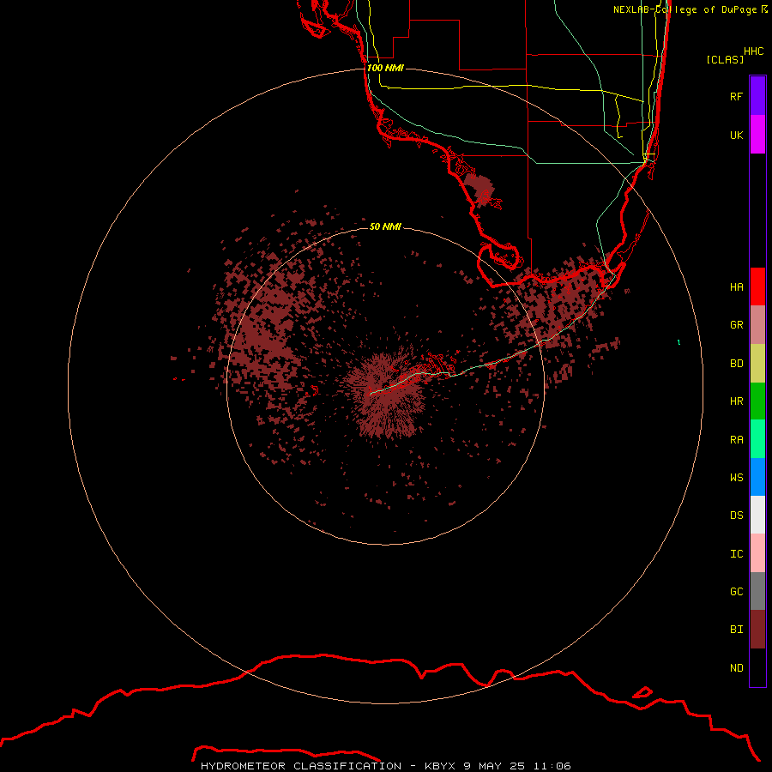Click the UK legend label
Viewport: 772px width, 772px height.
tap(736, 135)
